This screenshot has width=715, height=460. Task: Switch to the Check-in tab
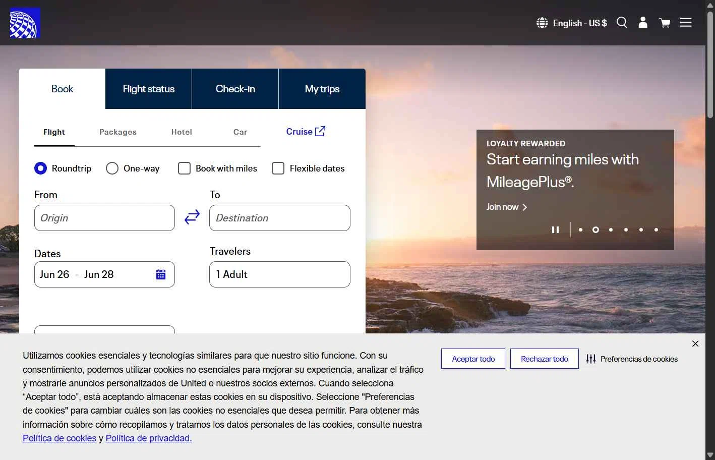pos(235,89)
